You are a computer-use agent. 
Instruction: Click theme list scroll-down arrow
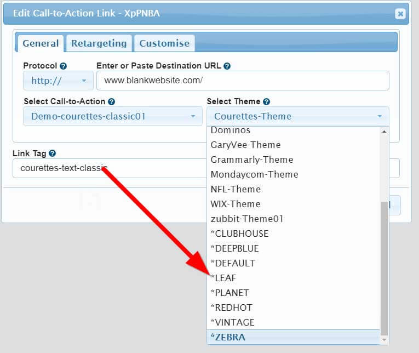click(384, 340)
